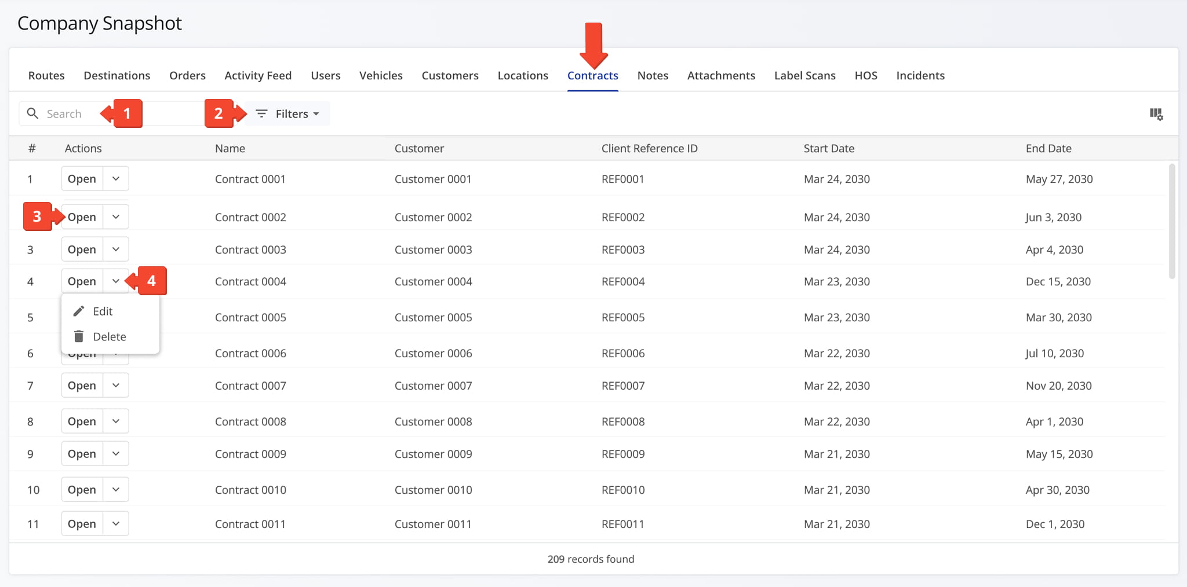Open the Attachments tab
Image resolution: width=1187 pixels, height=587 pixels.
click(721, 75)
